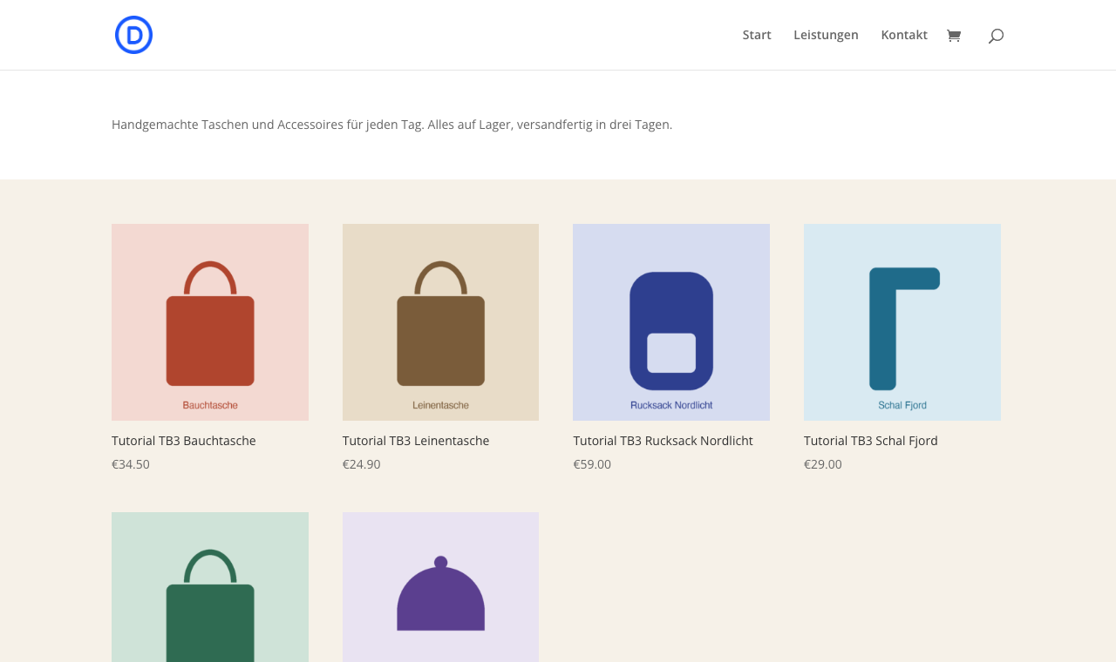The height and width of the screenshot is (662, 1116).
Task: Click the €59.00 price
Action: [x=592, y=464]
